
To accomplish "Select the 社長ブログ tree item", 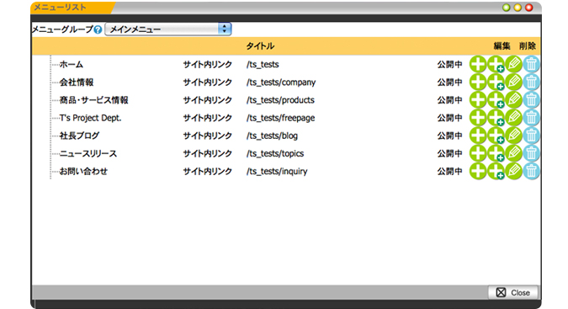I will (x=79, y=136).
